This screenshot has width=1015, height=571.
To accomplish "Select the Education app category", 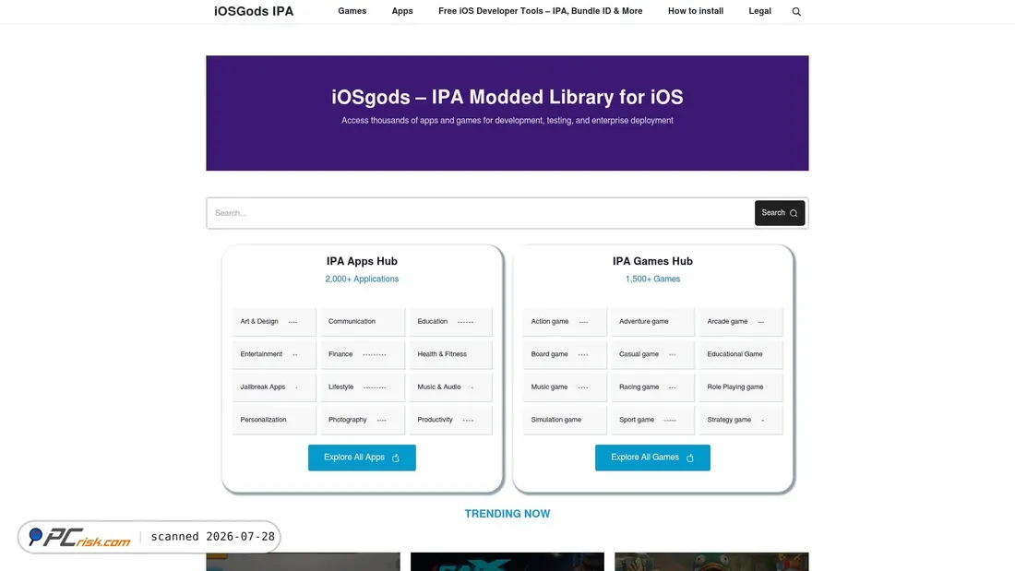I will 450,322.
